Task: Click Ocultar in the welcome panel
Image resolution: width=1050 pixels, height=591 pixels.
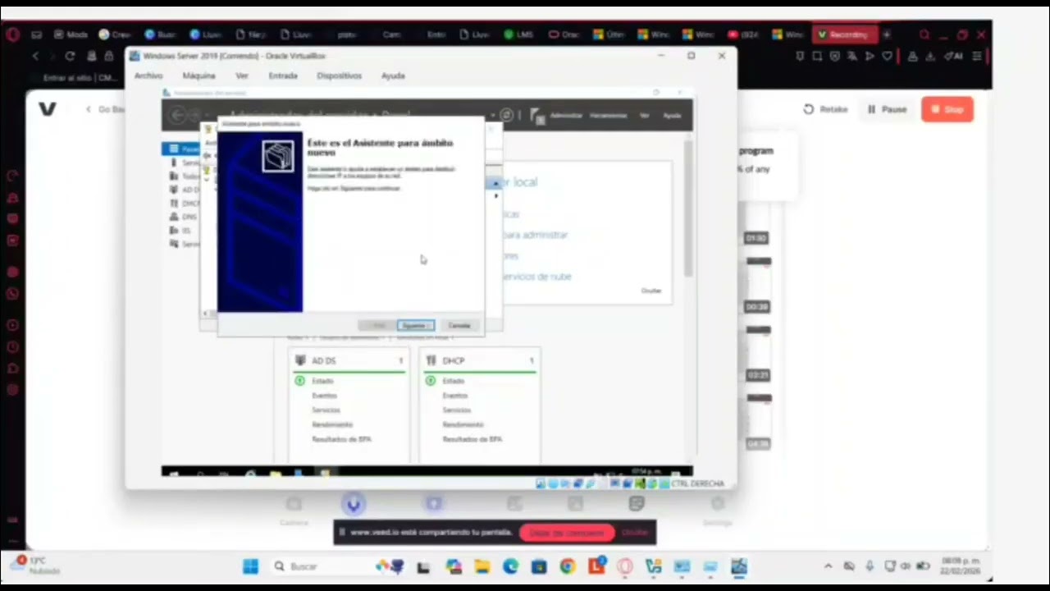Action: click(651, 291)
